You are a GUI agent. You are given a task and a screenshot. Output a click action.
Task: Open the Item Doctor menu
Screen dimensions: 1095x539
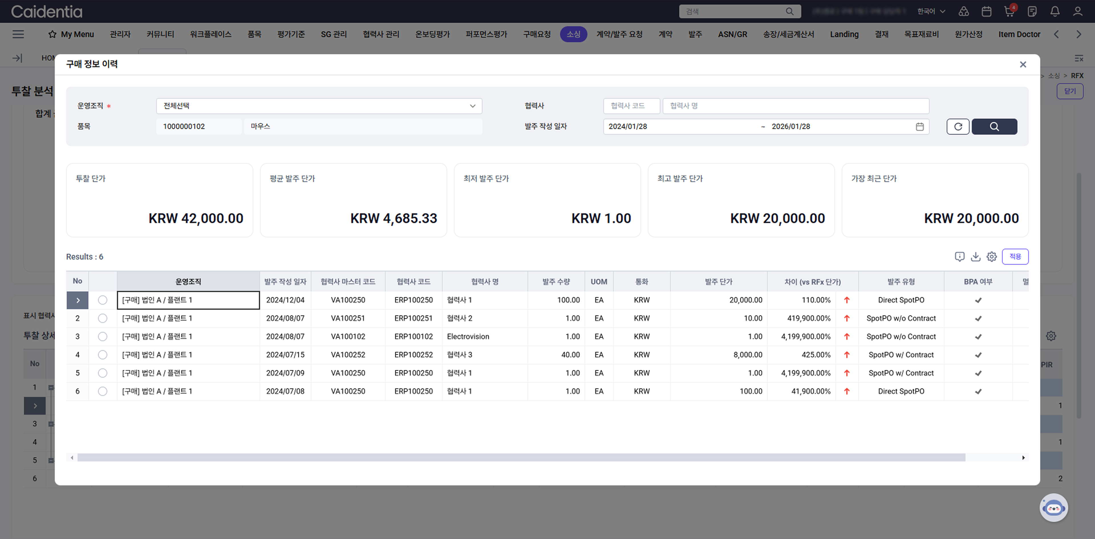point(1019,34)
